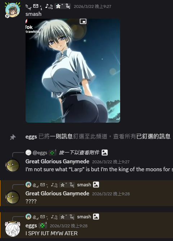The image size is (173, 241).
Task: Click the @eggs mention in the reply header
Action: tap(40, 153)
